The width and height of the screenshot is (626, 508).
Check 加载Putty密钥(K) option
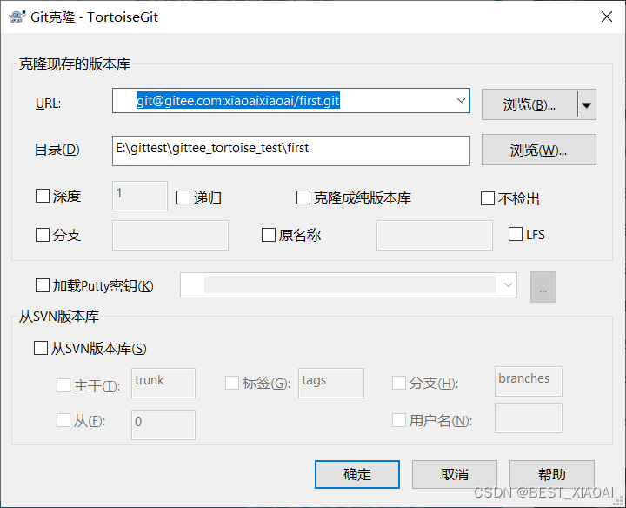point(43,285)
